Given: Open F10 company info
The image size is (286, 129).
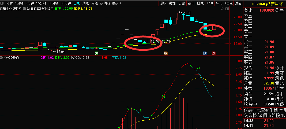Looking at the screenshot, I should coord(210,3).
